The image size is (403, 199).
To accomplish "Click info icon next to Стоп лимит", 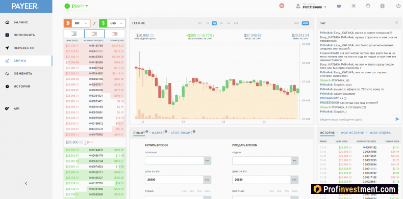I will pos(194,131).
